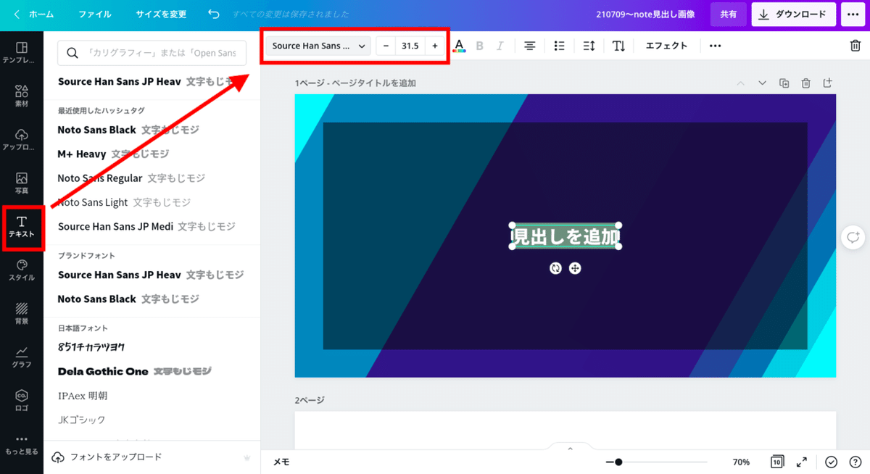This screenshot has width=870, height=474.
Task: Click the vertical text orientation icon
Action: (x=618, y=45)
